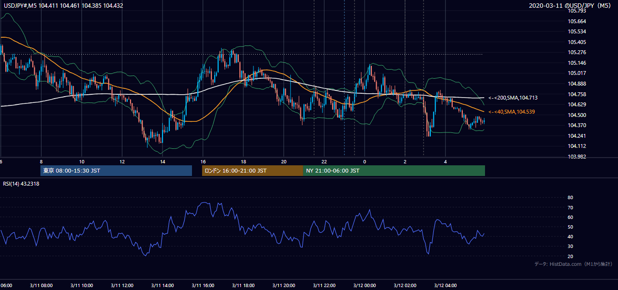Screen dimensions: 618x290
Task: Click RSI scale label 50
Action: click(x=571, y=227)
